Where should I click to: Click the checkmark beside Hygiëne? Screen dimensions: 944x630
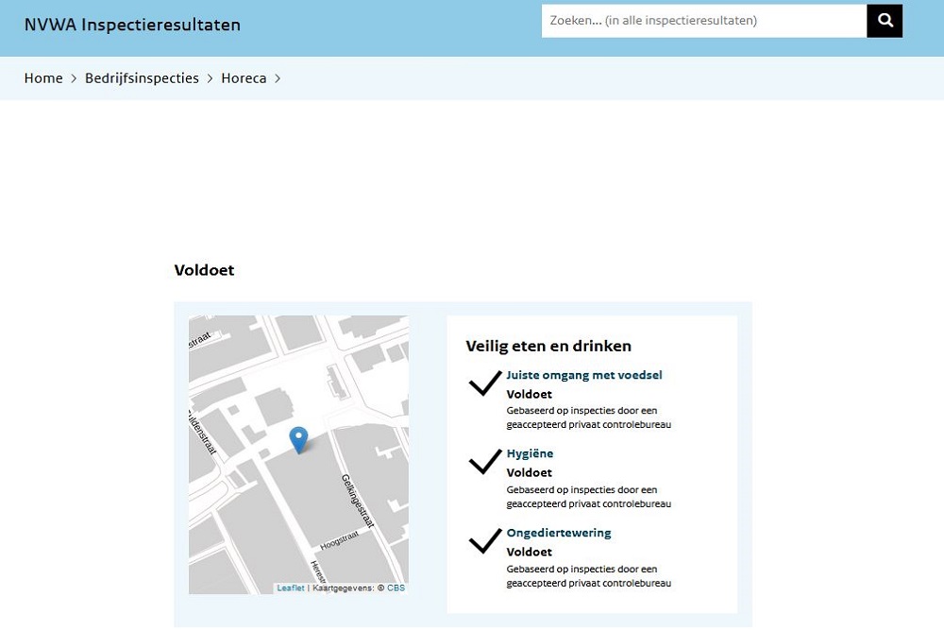pyautogui.click(x=485, y=462)
